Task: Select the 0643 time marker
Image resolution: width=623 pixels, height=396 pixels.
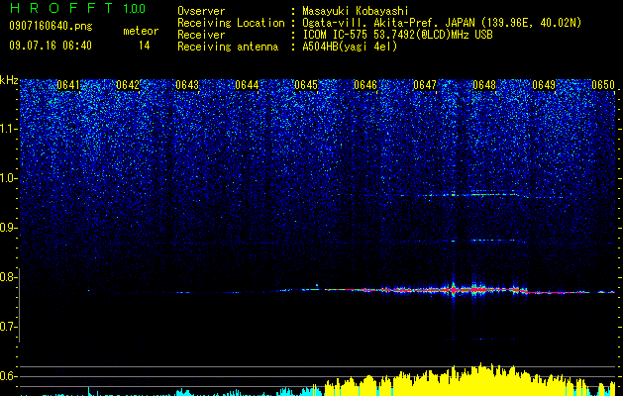Action: pos(187,85)
